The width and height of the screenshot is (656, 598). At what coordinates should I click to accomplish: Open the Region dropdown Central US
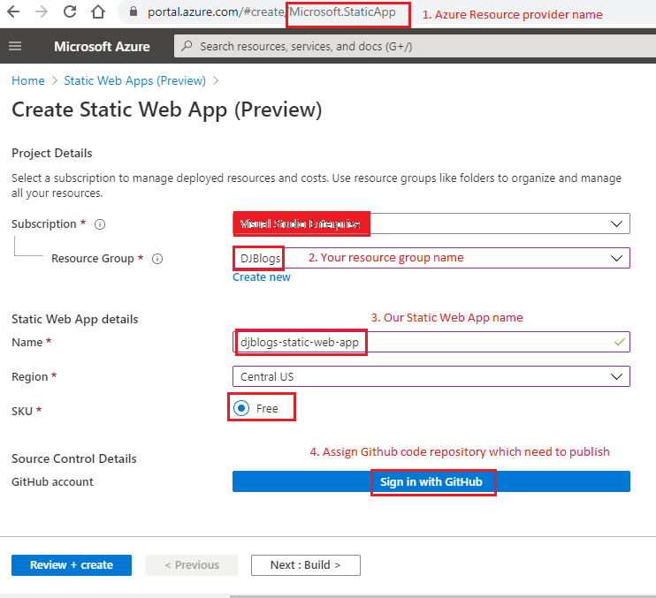coord(431,376)
